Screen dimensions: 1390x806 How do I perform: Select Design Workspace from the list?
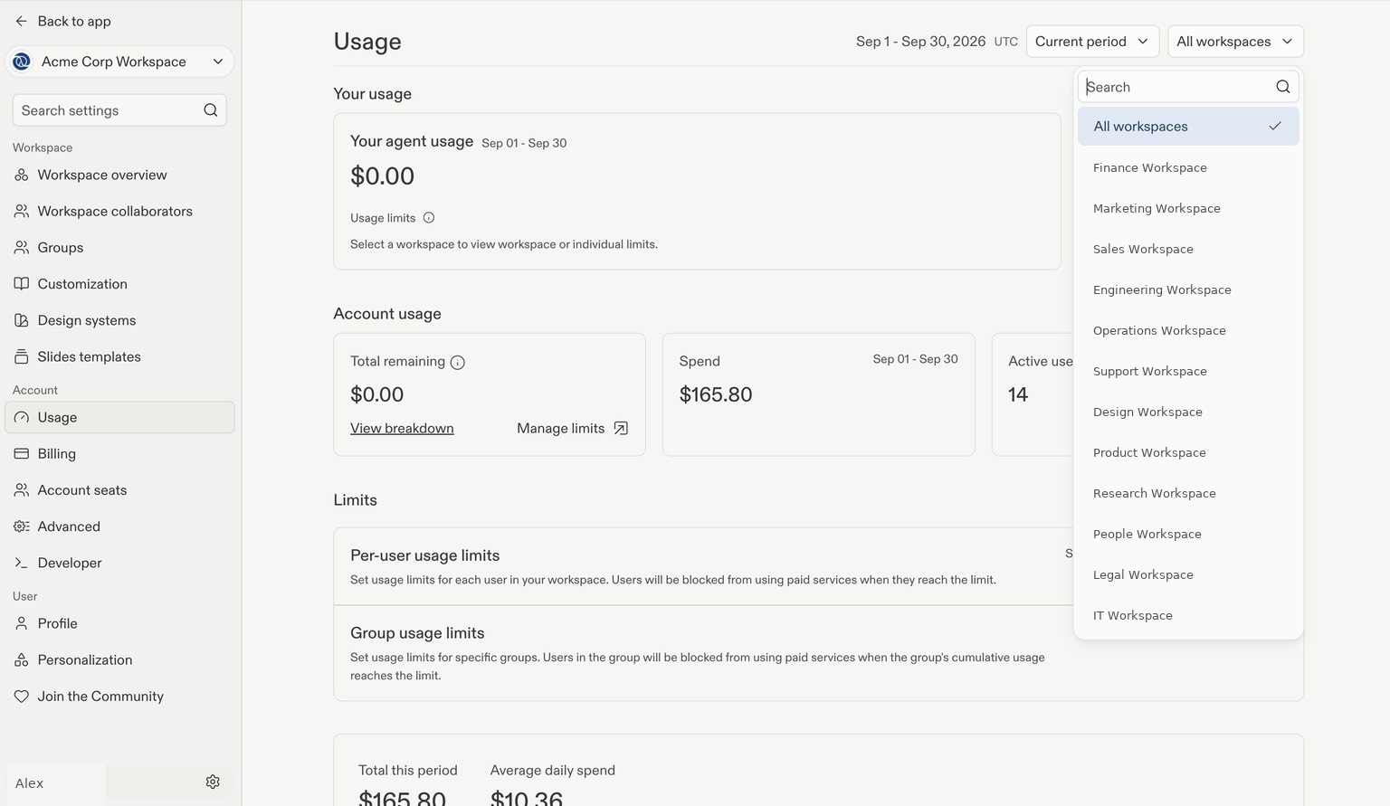pos(1188,412)
